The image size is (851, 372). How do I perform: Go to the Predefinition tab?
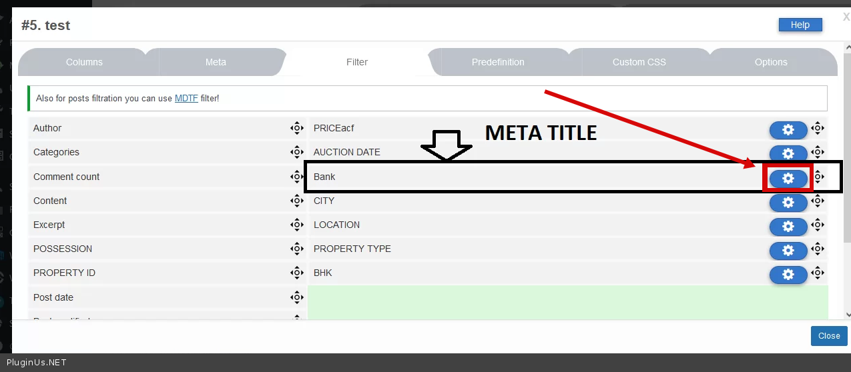(498, 62)
